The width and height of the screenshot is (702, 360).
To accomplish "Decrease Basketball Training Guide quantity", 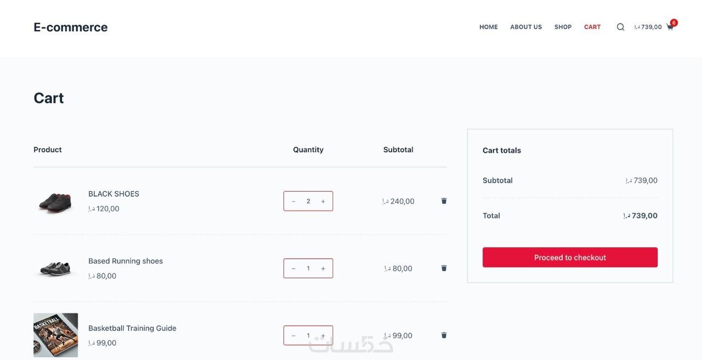I will (293, 335).
